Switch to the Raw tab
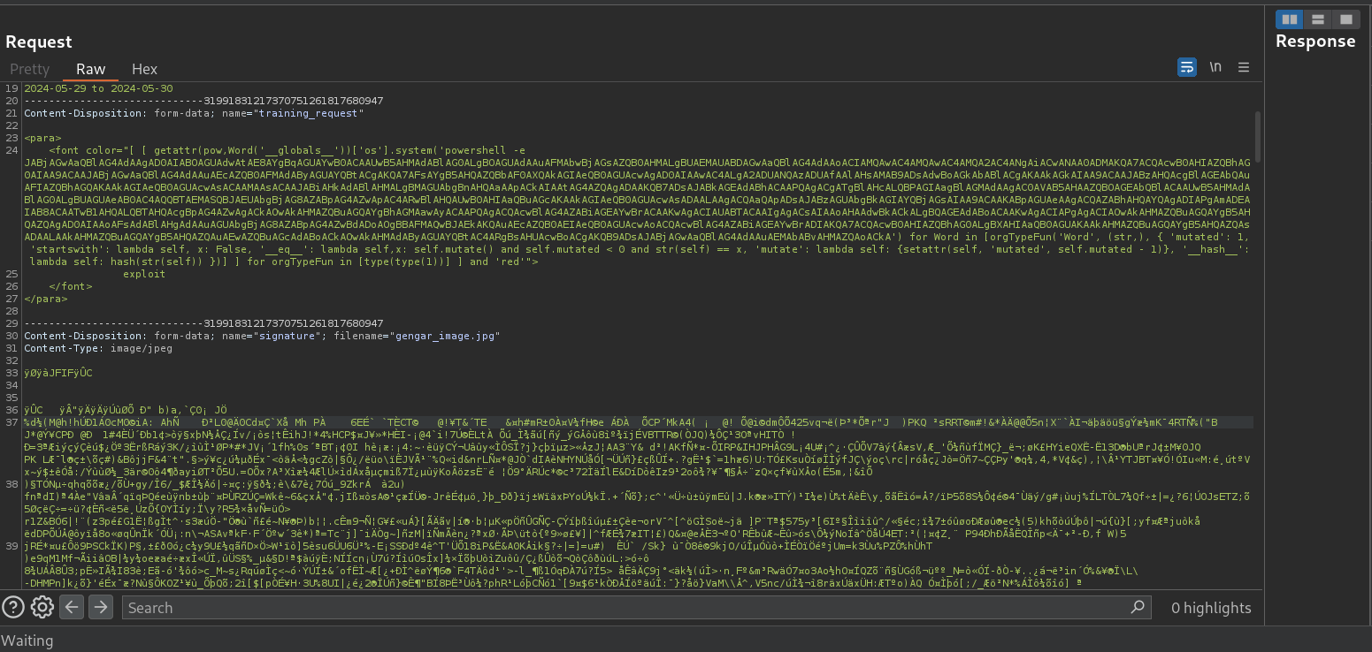This screenshot has height=652, width=1372. point(90,69)
